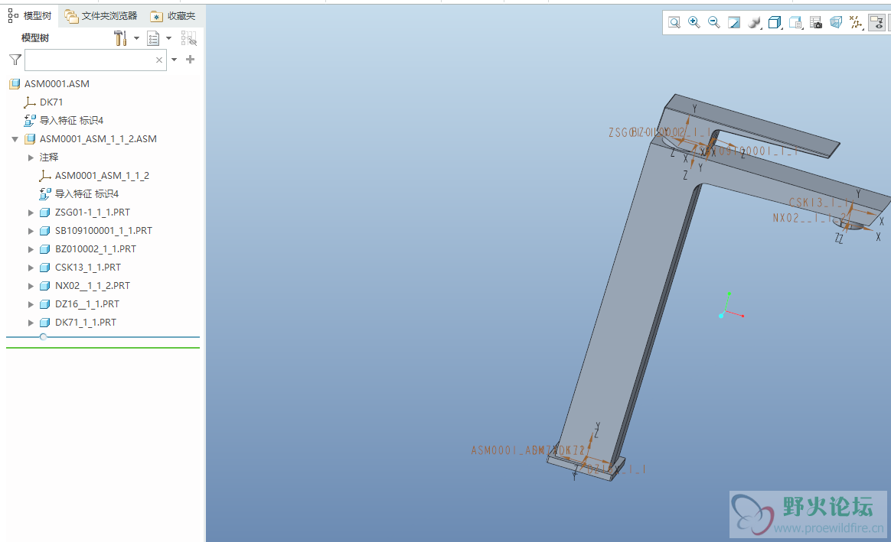
Task: Click the funnel filter icon
Action: (15, 60)
